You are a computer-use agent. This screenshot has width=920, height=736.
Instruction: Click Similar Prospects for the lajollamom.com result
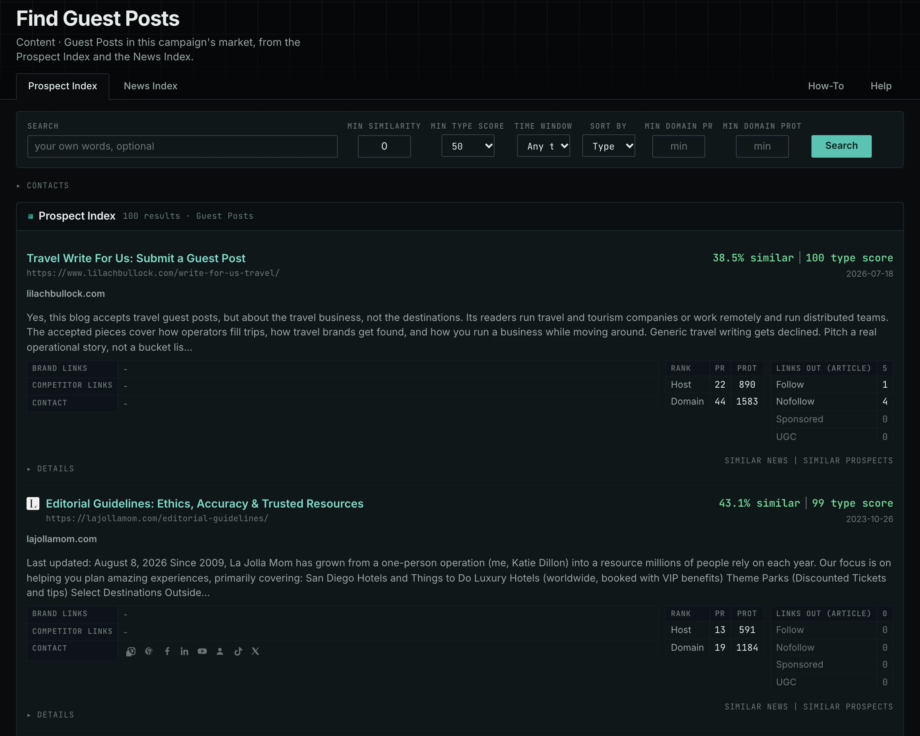click(x=848, y=706)
